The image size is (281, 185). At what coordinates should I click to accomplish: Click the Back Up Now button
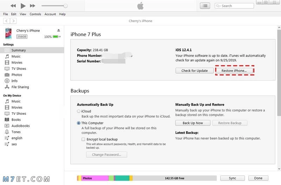(x=192, y=123)
